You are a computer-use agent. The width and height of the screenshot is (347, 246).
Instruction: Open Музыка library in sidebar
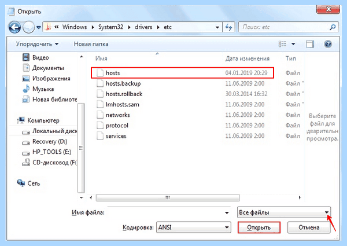[38, 89]
